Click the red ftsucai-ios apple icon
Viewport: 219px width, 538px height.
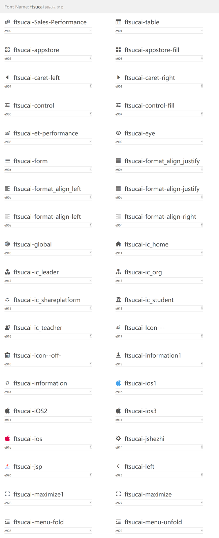(x=7, y=438)
